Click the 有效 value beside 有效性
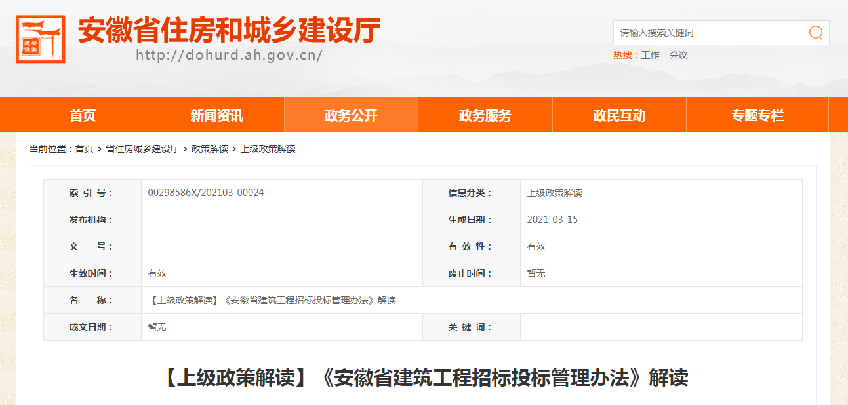 pos(536,246)
